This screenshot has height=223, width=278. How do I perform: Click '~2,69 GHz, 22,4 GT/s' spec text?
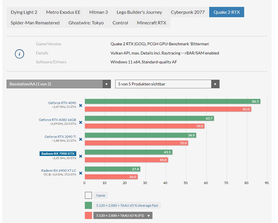click(x=63, y=124)
